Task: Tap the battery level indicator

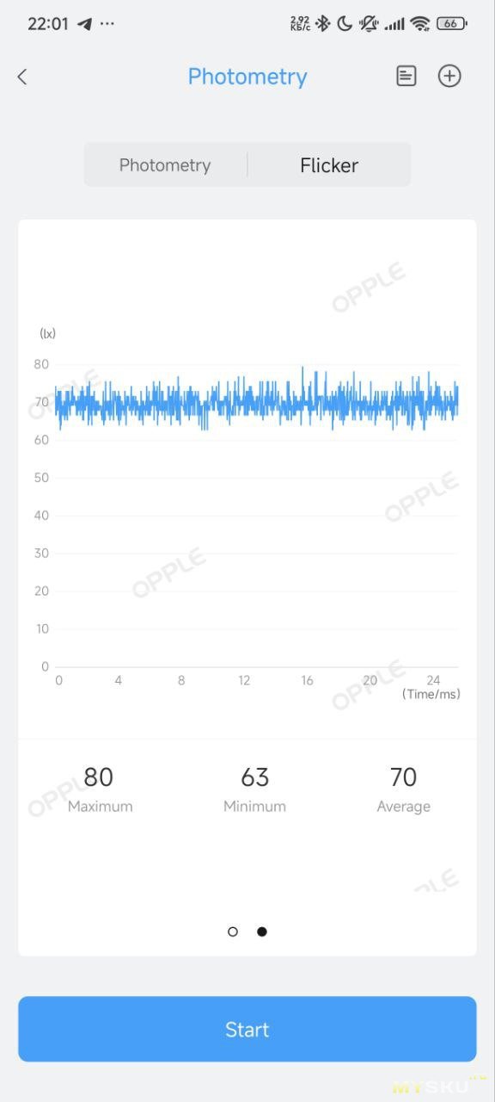Action: tap(451, 23)
